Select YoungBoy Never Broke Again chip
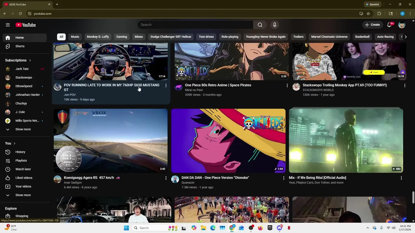The width and height of the screenshot is (415, 233). click(266, 37)
